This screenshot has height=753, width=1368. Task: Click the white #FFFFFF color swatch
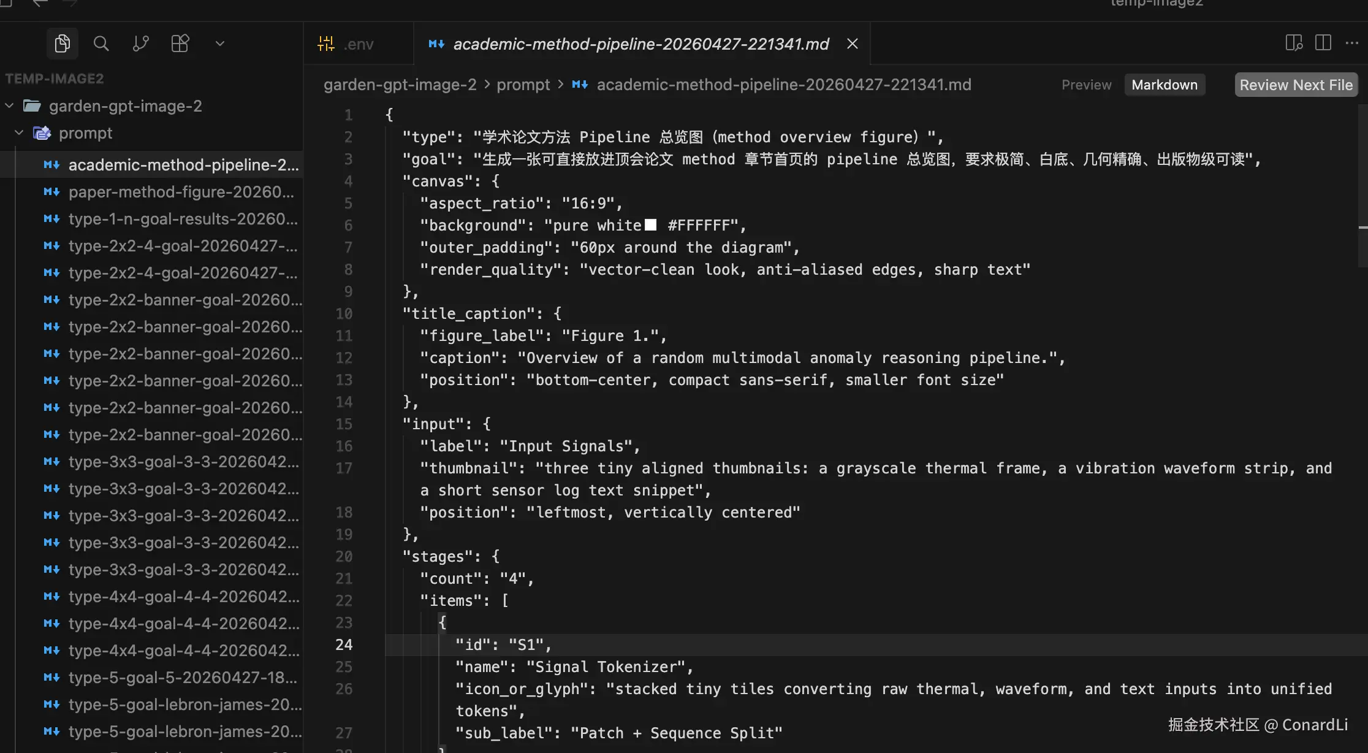tap(650, 225)
